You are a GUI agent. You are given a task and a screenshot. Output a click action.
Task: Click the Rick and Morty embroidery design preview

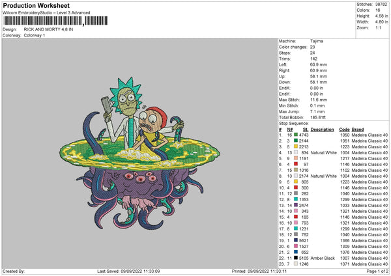coord(139,153)
